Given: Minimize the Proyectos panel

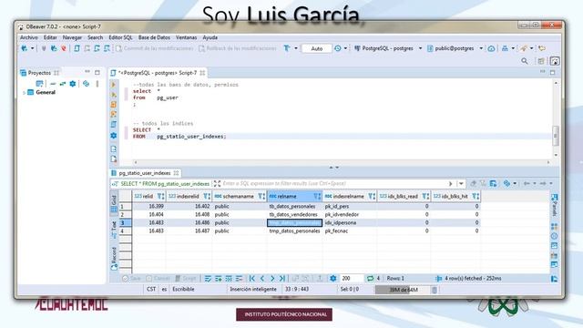Looking at the screenshot, I should [87, 72].
